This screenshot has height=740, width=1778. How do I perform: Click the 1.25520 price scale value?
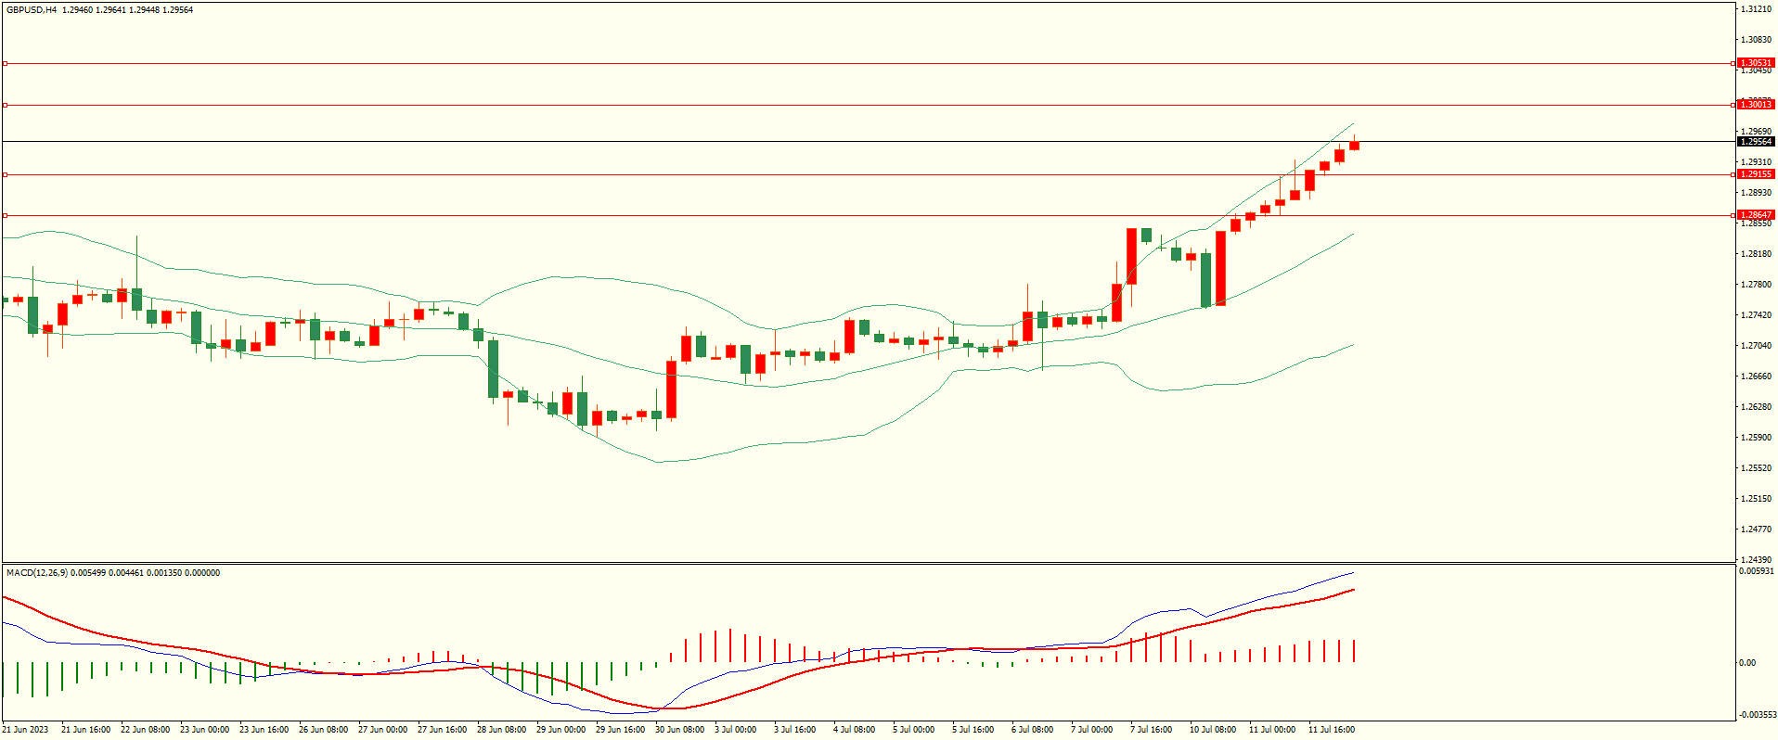[x=1756, y=468]
